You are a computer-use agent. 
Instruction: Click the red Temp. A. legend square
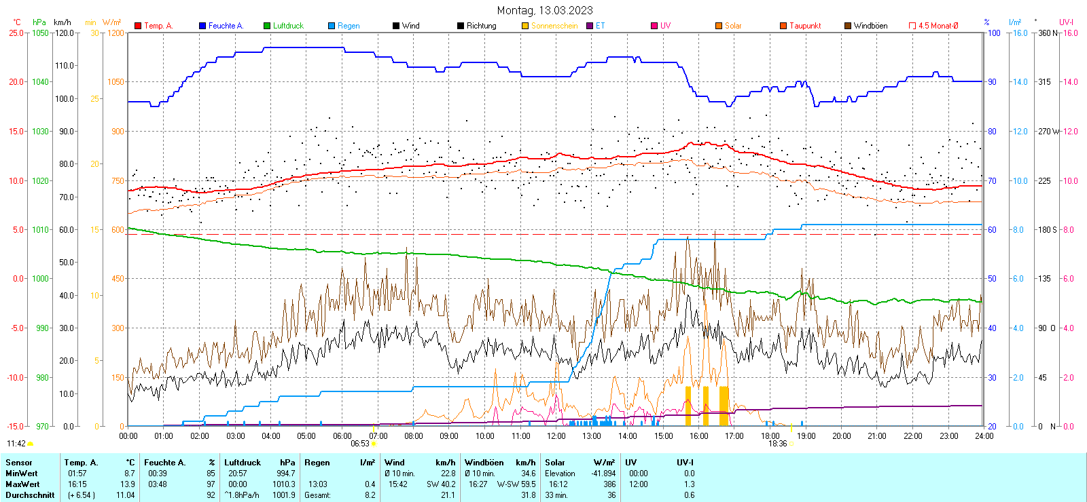coord(138,26)
